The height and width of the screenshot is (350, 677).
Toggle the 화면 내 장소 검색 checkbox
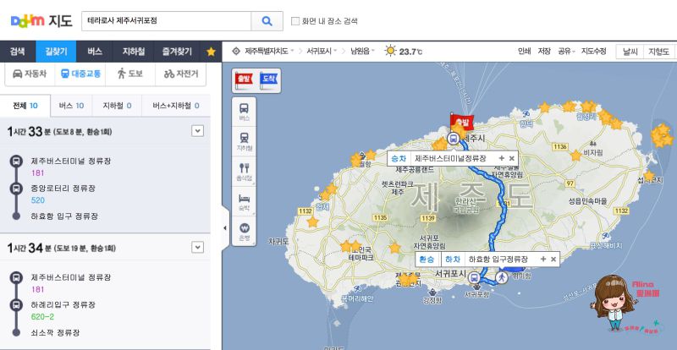295,21
